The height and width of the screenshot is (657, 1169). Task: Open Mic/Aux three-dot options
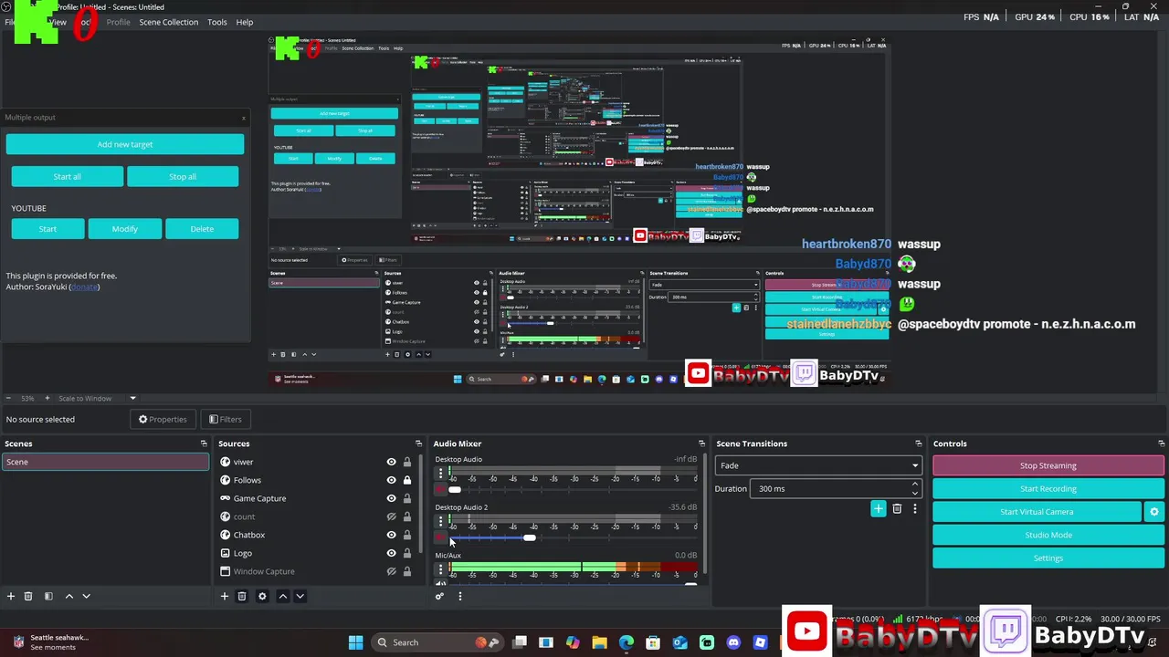pos(440,569)
